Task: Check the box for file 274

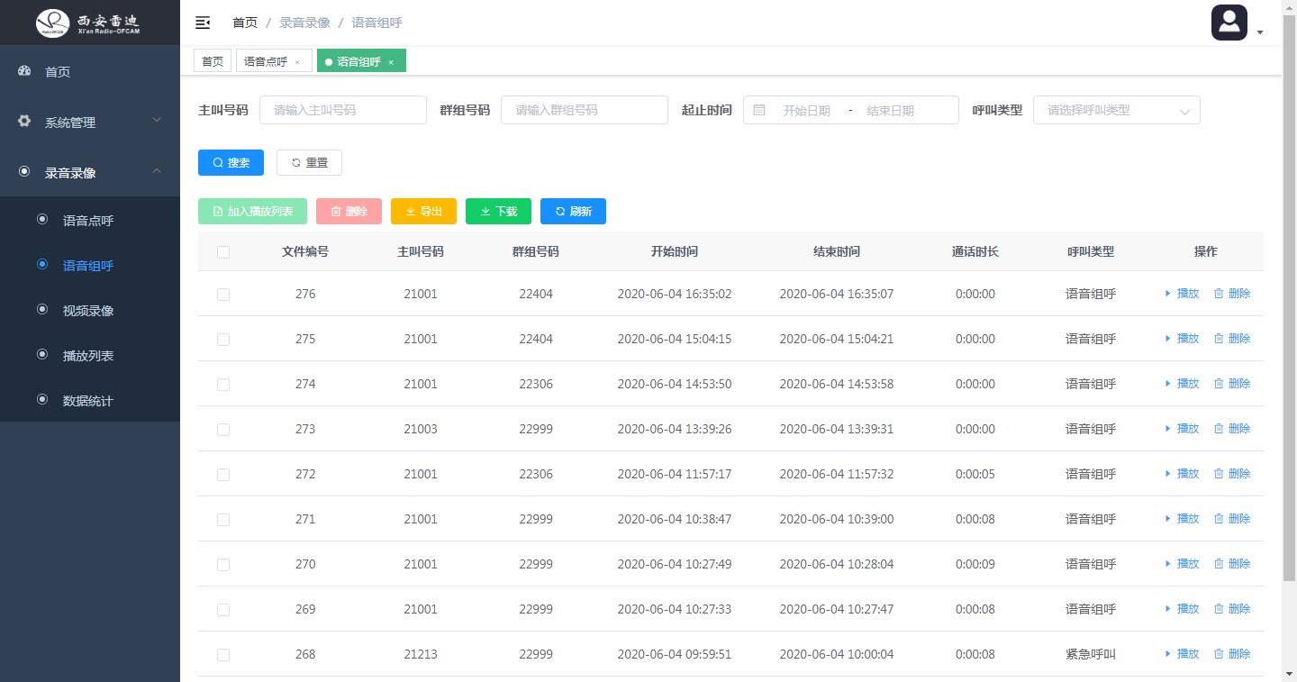Action: click(223, 385)
